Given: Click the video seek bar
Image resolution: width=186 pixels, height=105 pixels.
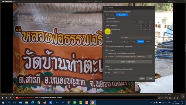Looking at the screenshot, I should (x=84, y=94).
